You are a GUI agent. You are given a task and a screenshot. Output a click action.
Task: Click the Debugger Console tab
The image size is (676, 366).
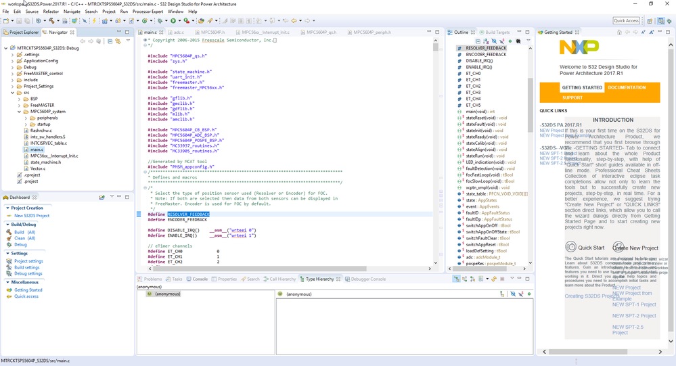click(x=365, y=279)
